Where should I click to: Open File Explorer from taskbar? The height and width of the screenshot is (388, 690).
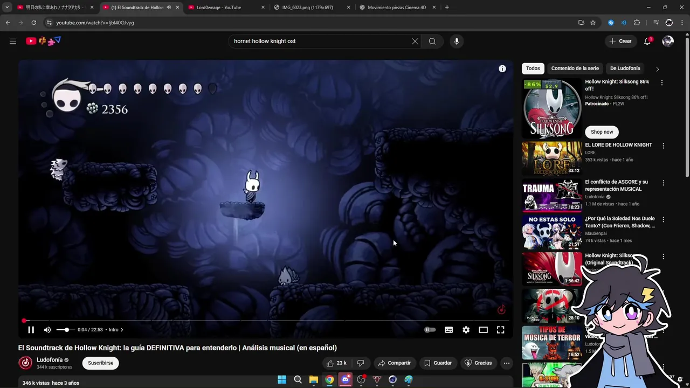(314, 379)
